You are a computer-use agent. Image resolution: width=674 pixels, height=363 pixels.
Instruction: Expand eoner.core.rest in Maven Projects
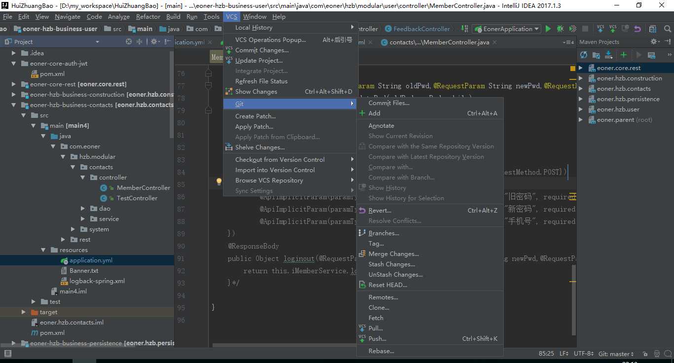(x=581, y=68)
